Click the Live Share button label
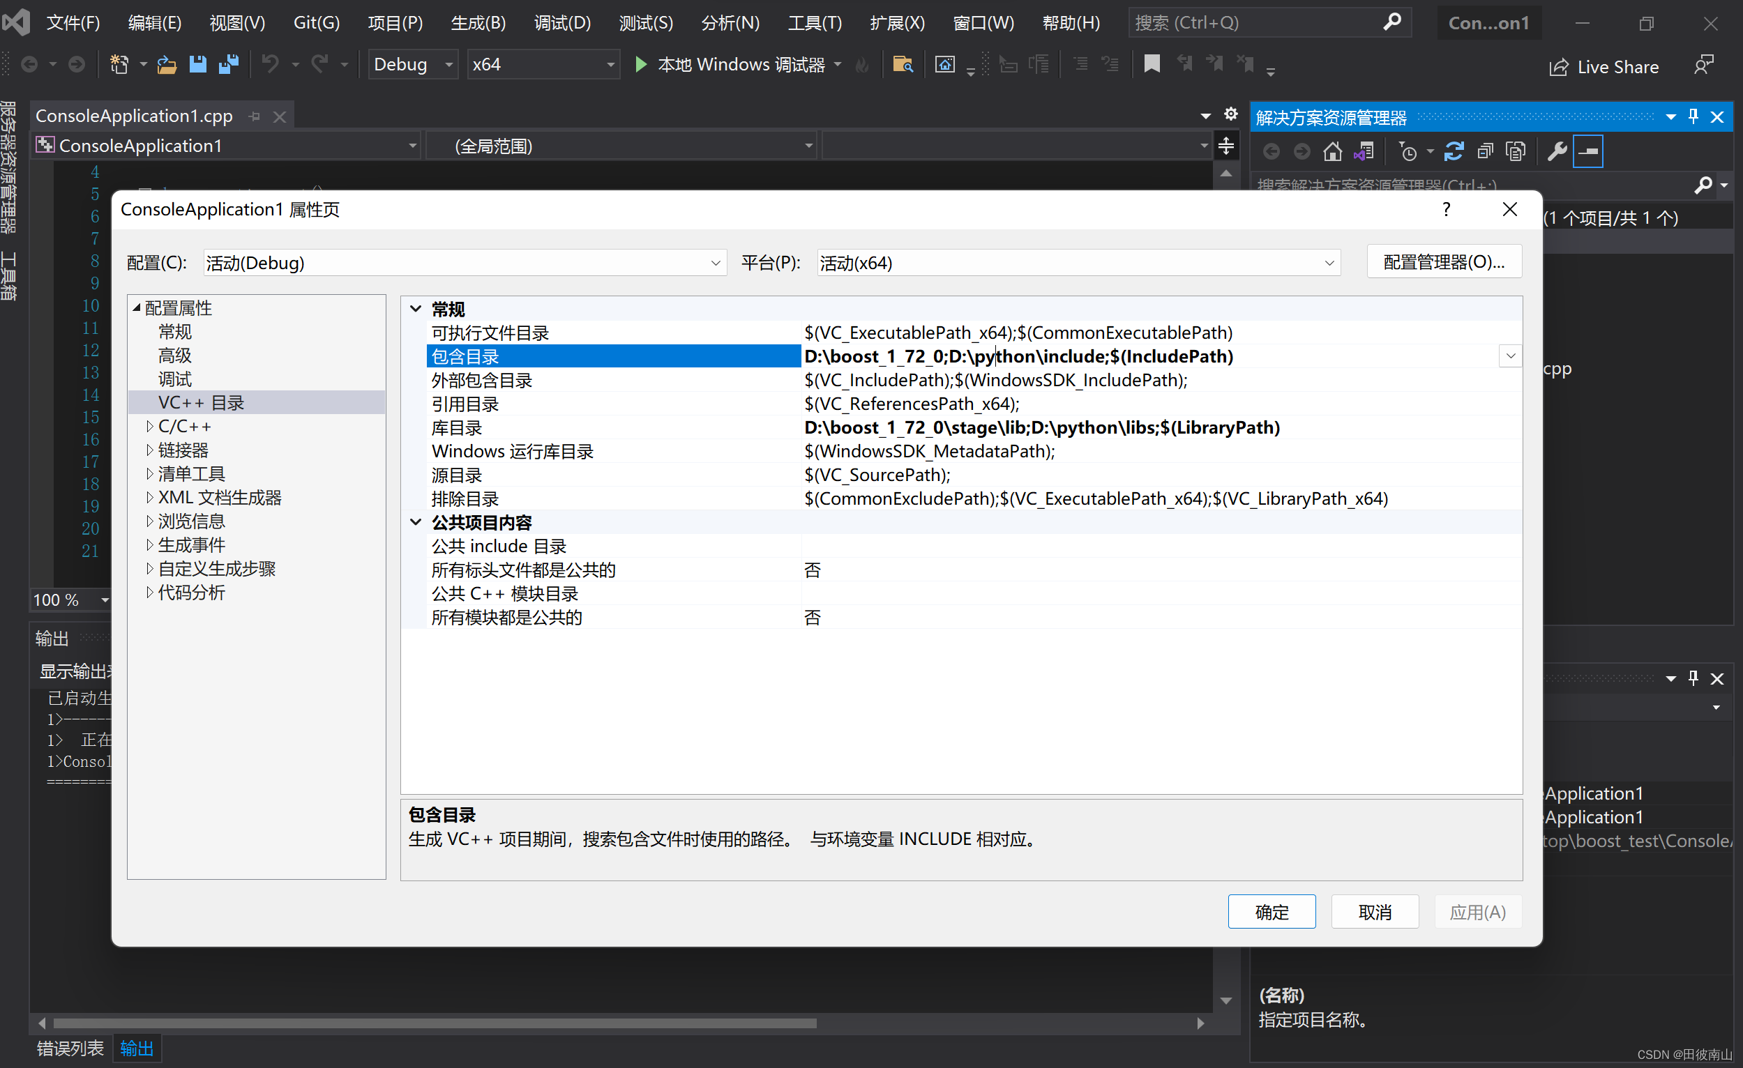1743x1068 pixels. pyautogui.click(x=1617, y=67)
